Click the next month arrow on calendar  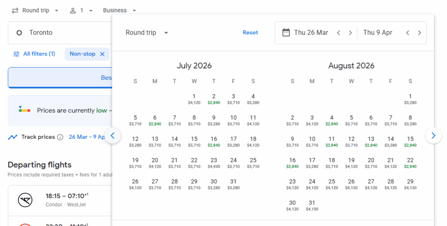433,136
